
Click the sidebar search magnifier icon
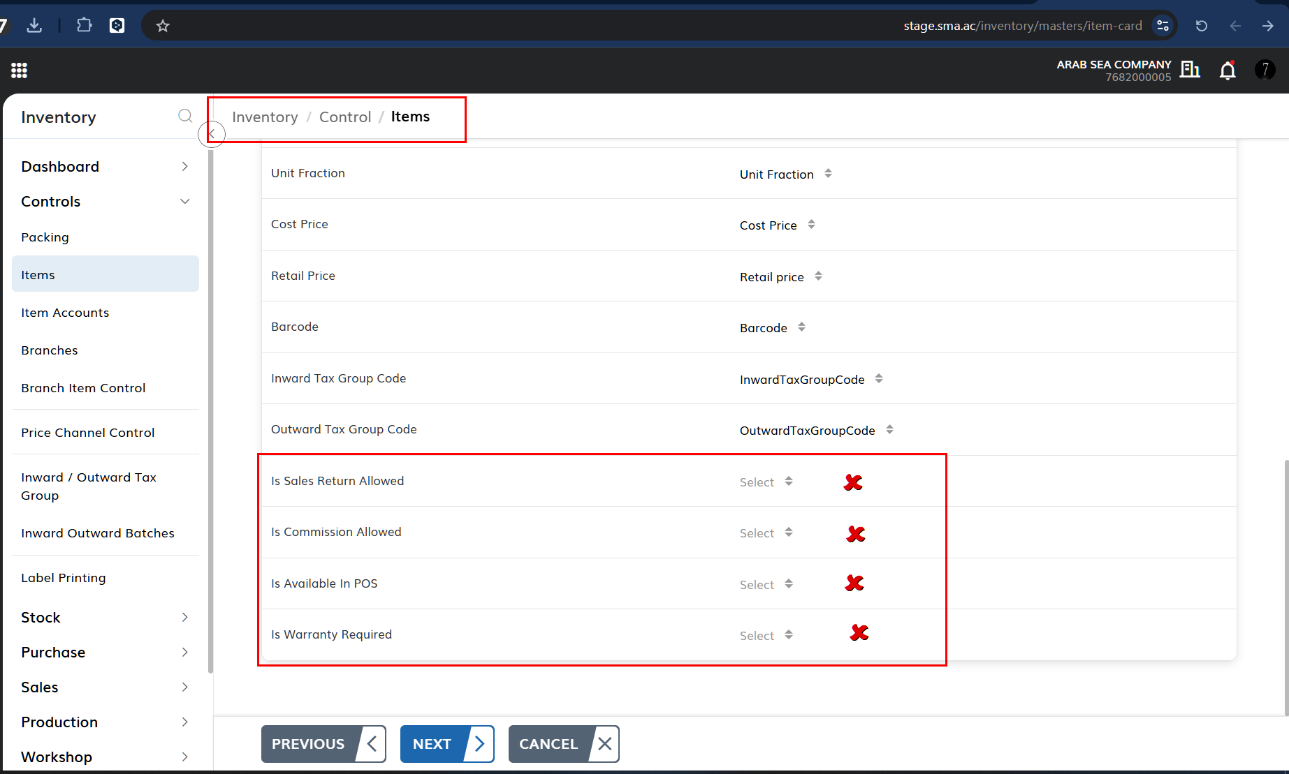(184, 116)
